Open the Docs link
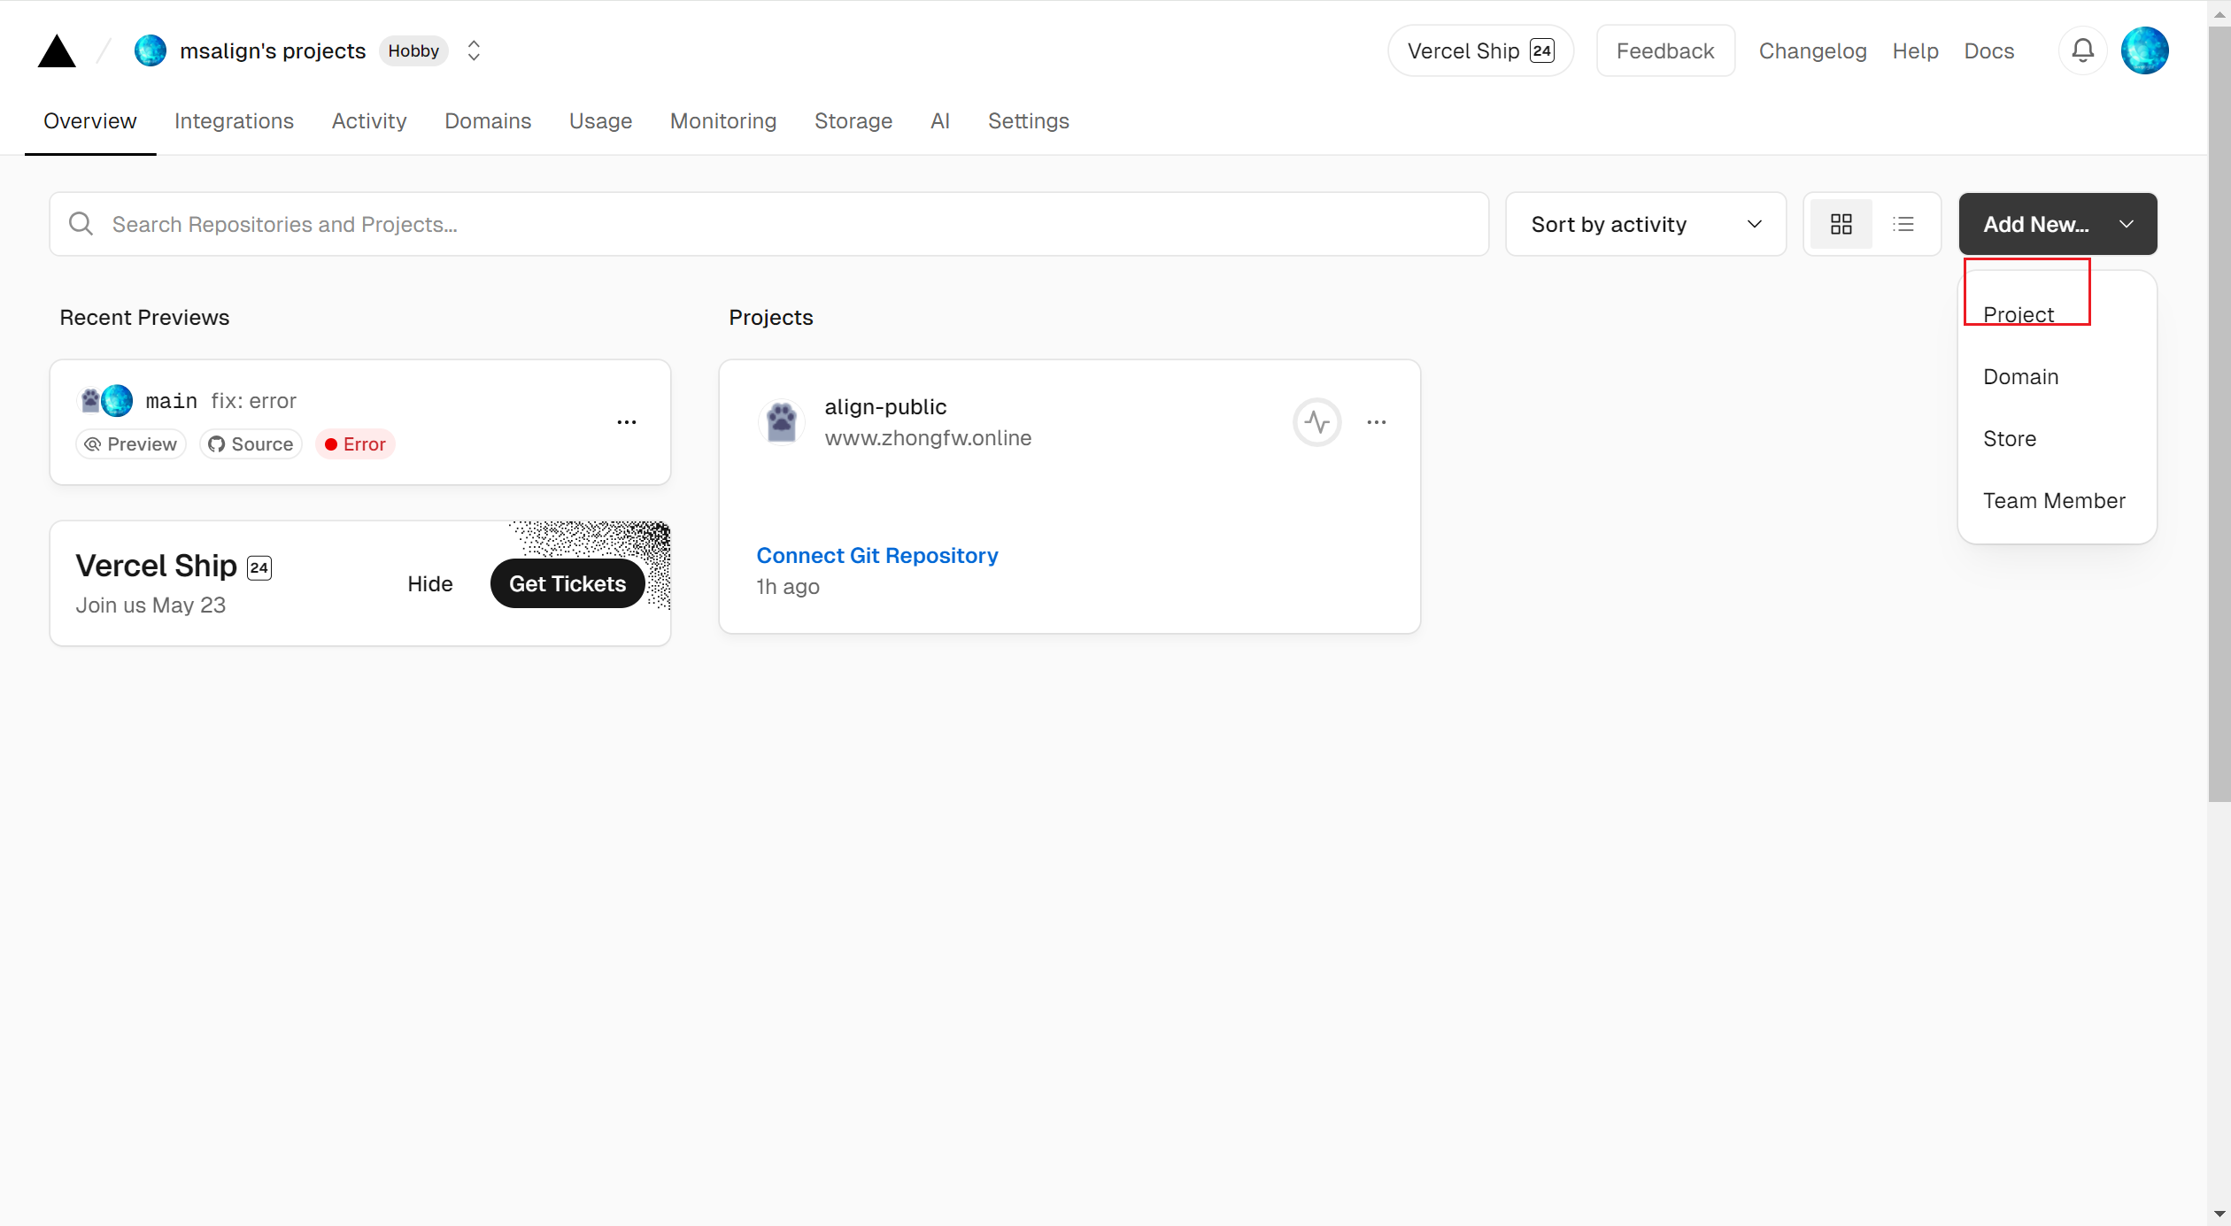The image size is (2231, 1226). [x=1988, y=50]
